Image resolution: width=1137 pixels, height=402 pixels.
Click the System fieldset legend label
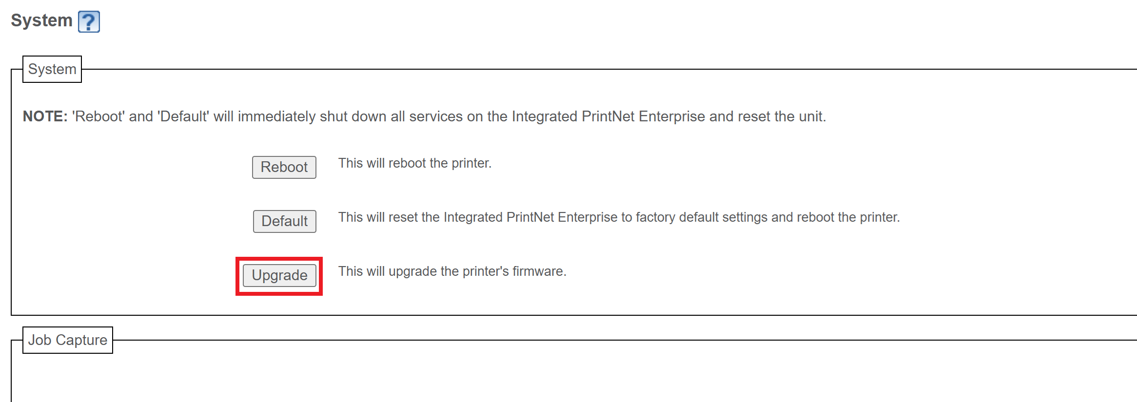52,69
